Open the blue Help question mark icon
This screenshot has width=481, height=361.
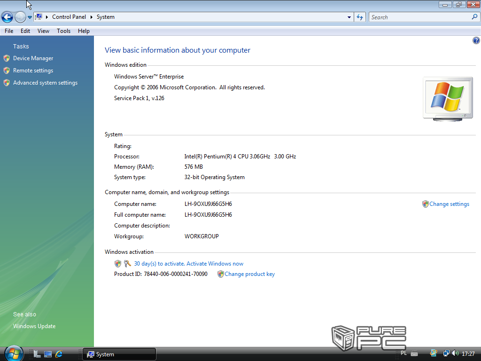(476, 41)
